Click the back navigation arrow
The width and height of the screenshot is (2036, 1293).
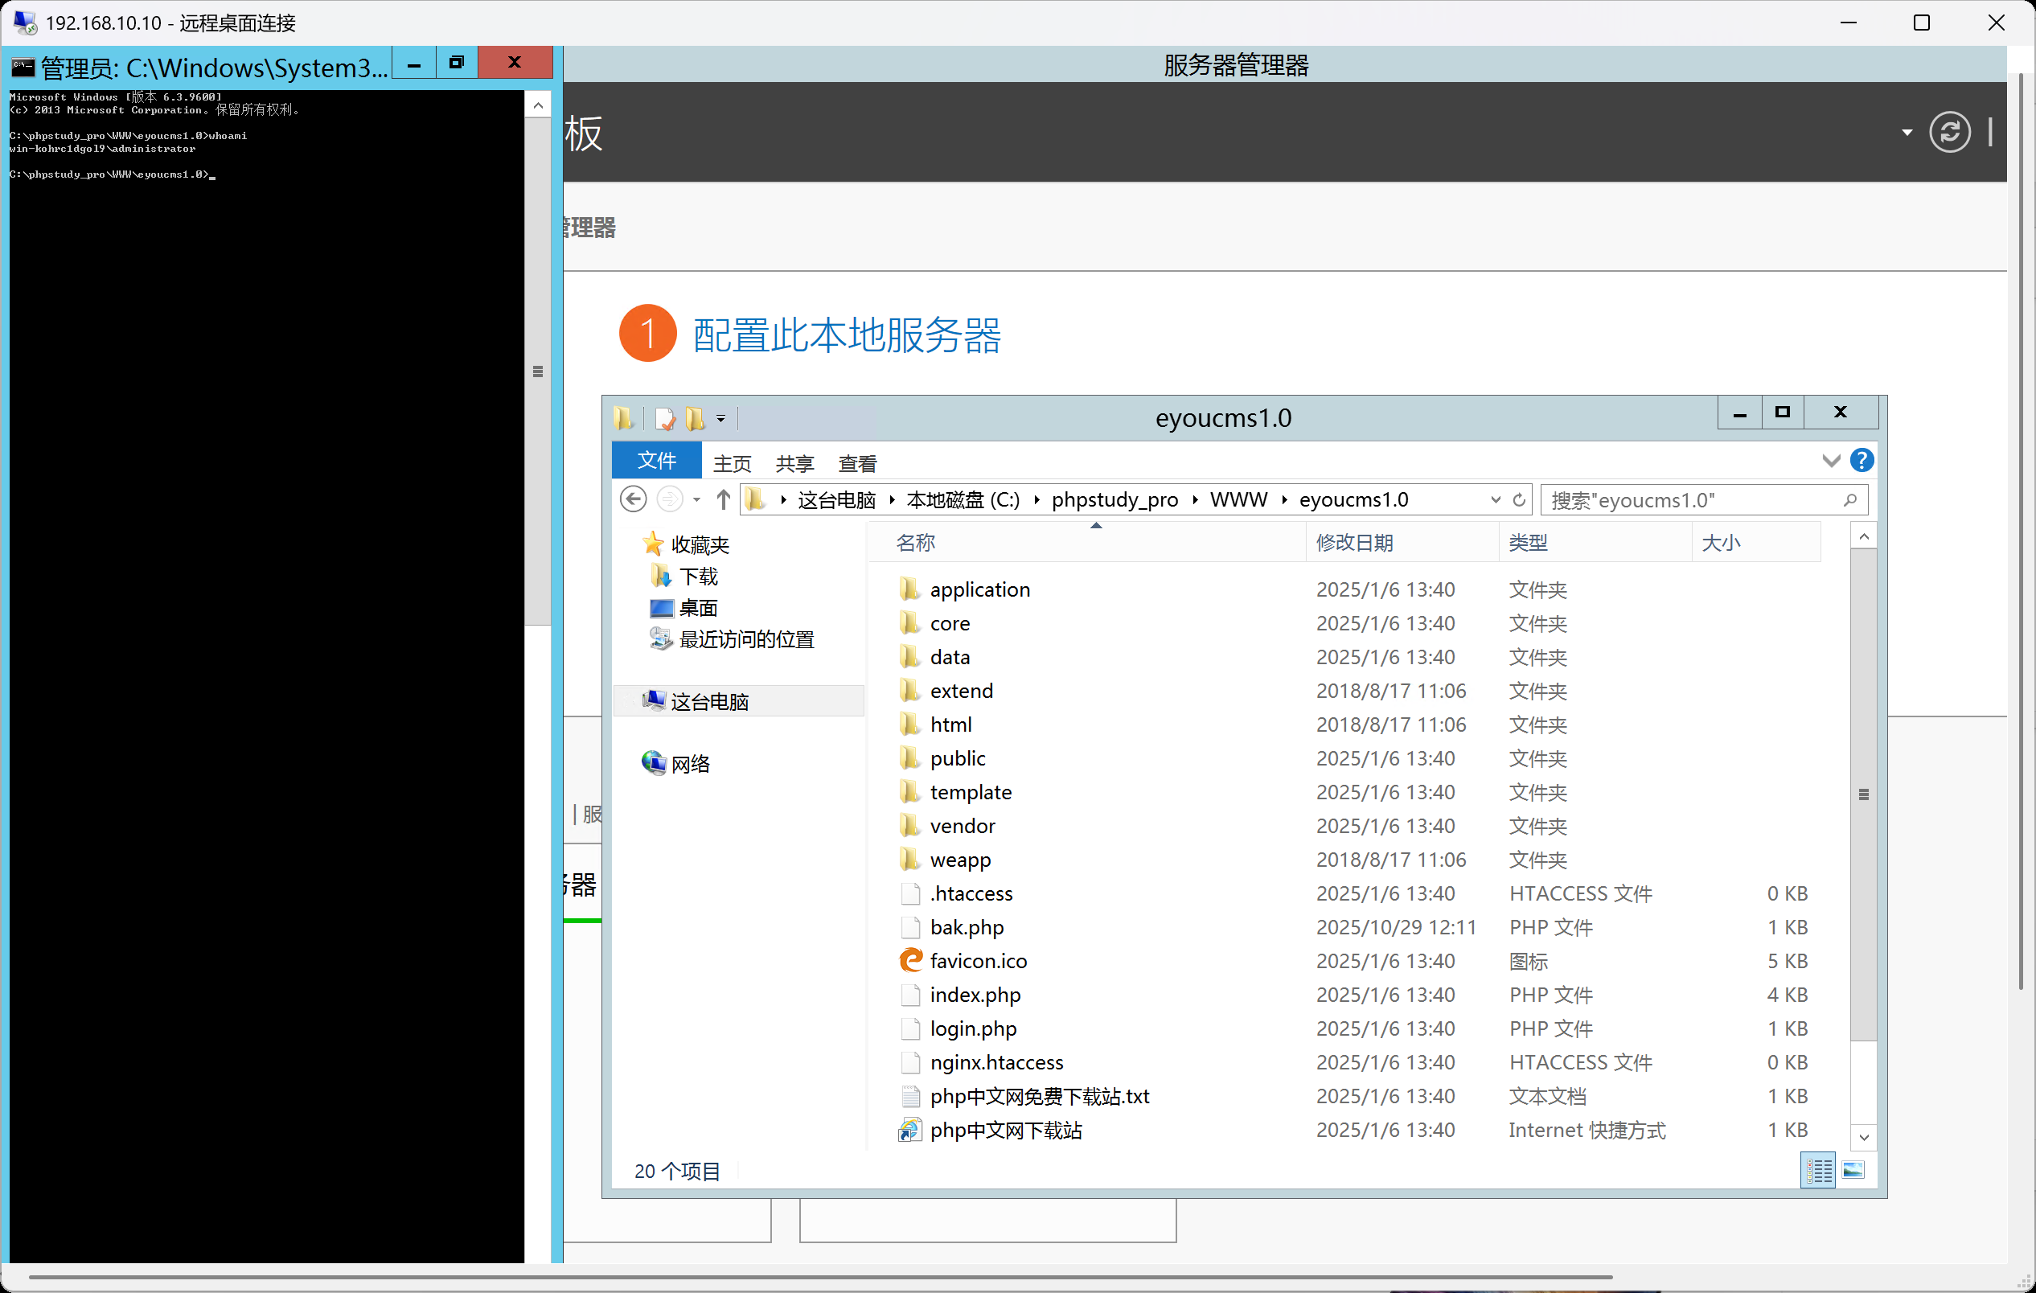tap(633, 499)
